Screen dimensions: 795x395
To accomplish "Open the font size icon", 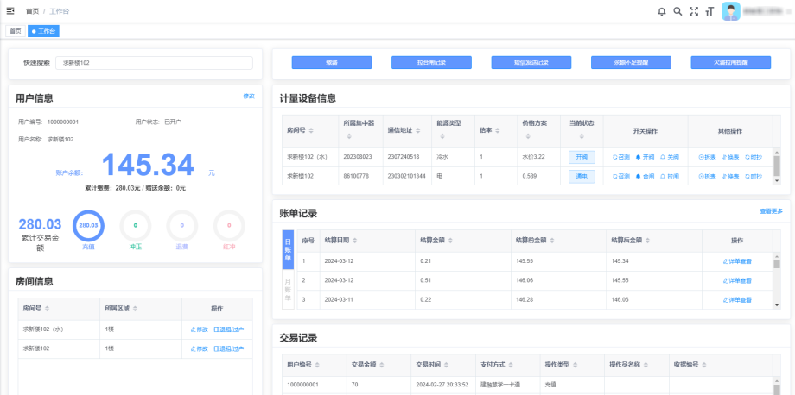I will 709,11.
